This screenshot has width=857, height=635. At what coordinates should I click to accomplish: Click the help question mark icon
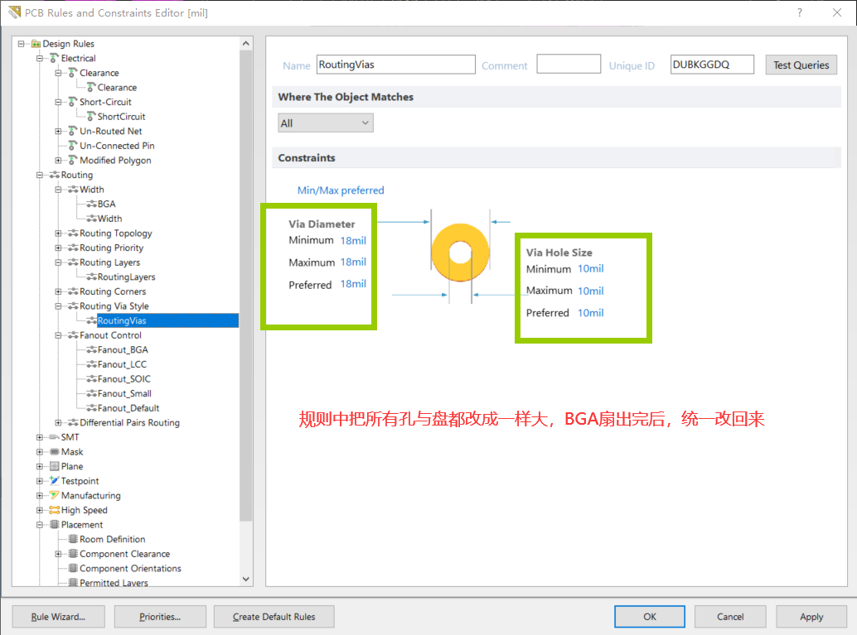798,12
